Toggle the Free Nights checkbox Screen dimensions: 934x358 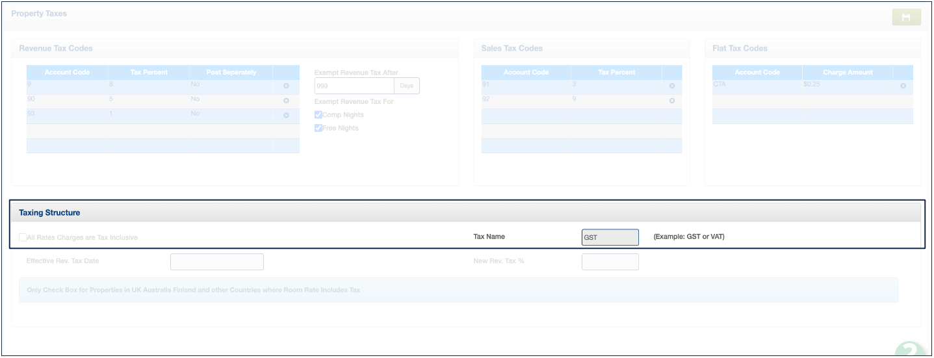(318, 128)
